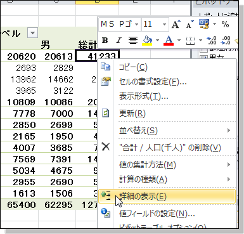
Task: Open font color dropdown arrow
Action: (x=179, y=40)
